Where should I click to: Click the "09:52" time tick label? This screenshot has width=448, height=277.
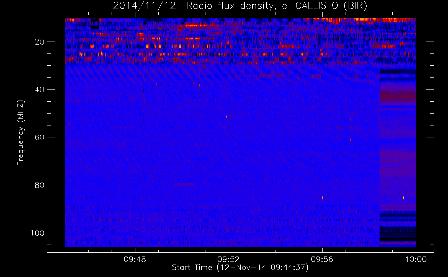click(228, 260)
